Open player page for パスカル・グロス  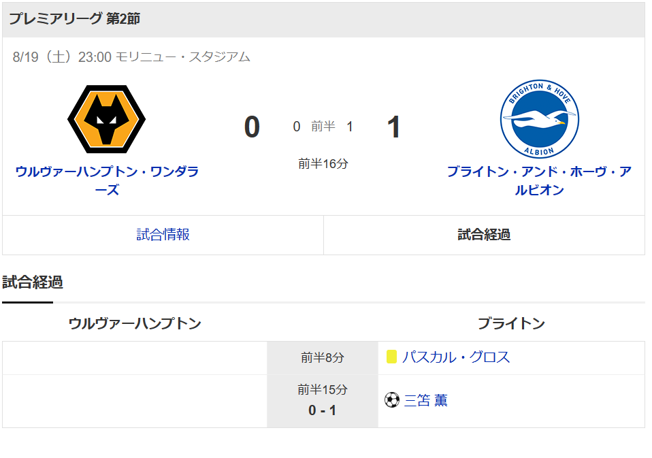(x=456, y=357)
